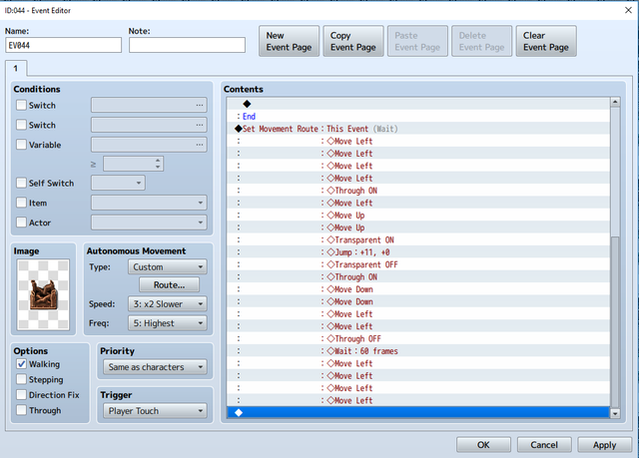This screenshot has height=458, width=639.
Task: Click the sprite image thumbnail
Action: coord(43,294)
